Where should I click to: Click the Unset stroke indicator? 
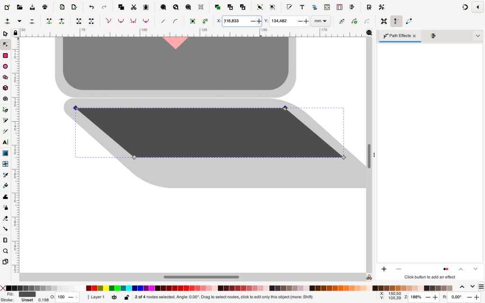pos(27,300)
